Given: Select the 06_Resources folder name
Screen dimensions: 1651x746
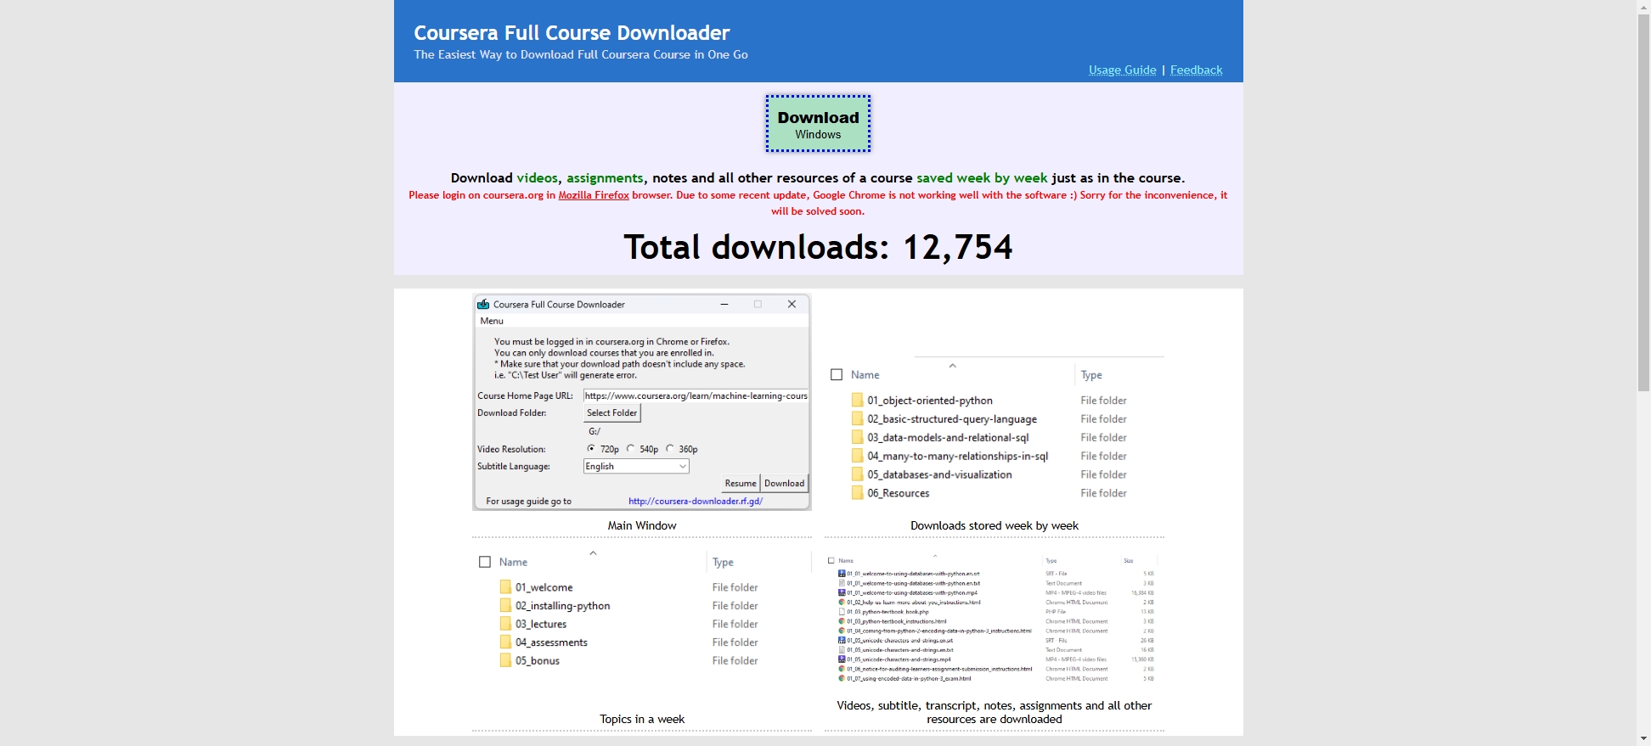Looking at the screenshot, I should (x=899, y=493).
